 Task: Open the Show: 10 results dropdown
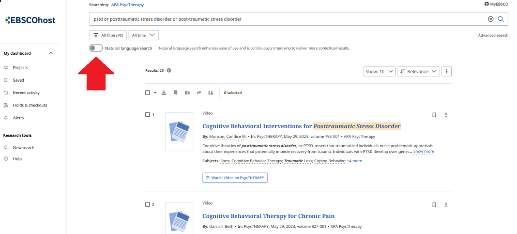tap(379, 71)
